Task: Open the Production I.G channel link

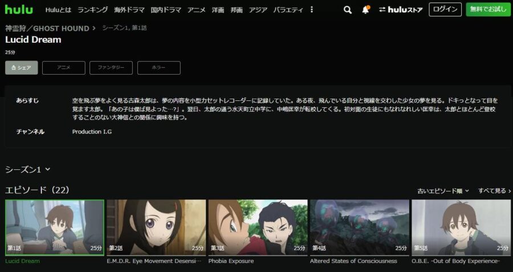Action: [92, 132]
